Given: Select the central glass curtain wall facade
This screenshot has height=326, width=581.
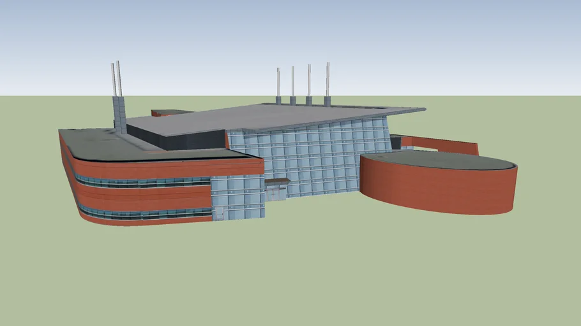Looking at the screenshot, I should click(313, 159).
